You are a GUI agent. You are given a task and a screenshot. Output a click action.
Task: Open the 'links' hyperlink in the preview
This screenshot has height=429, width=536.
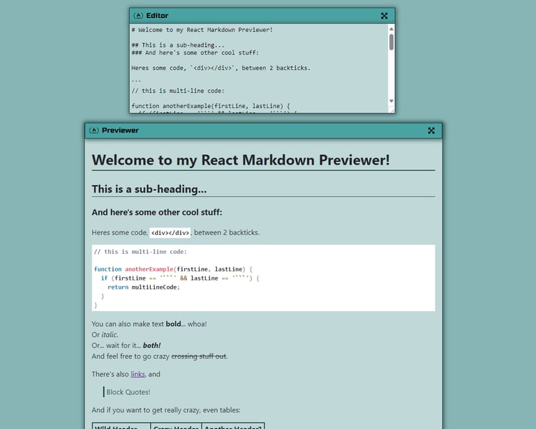[x=137, y=374]
